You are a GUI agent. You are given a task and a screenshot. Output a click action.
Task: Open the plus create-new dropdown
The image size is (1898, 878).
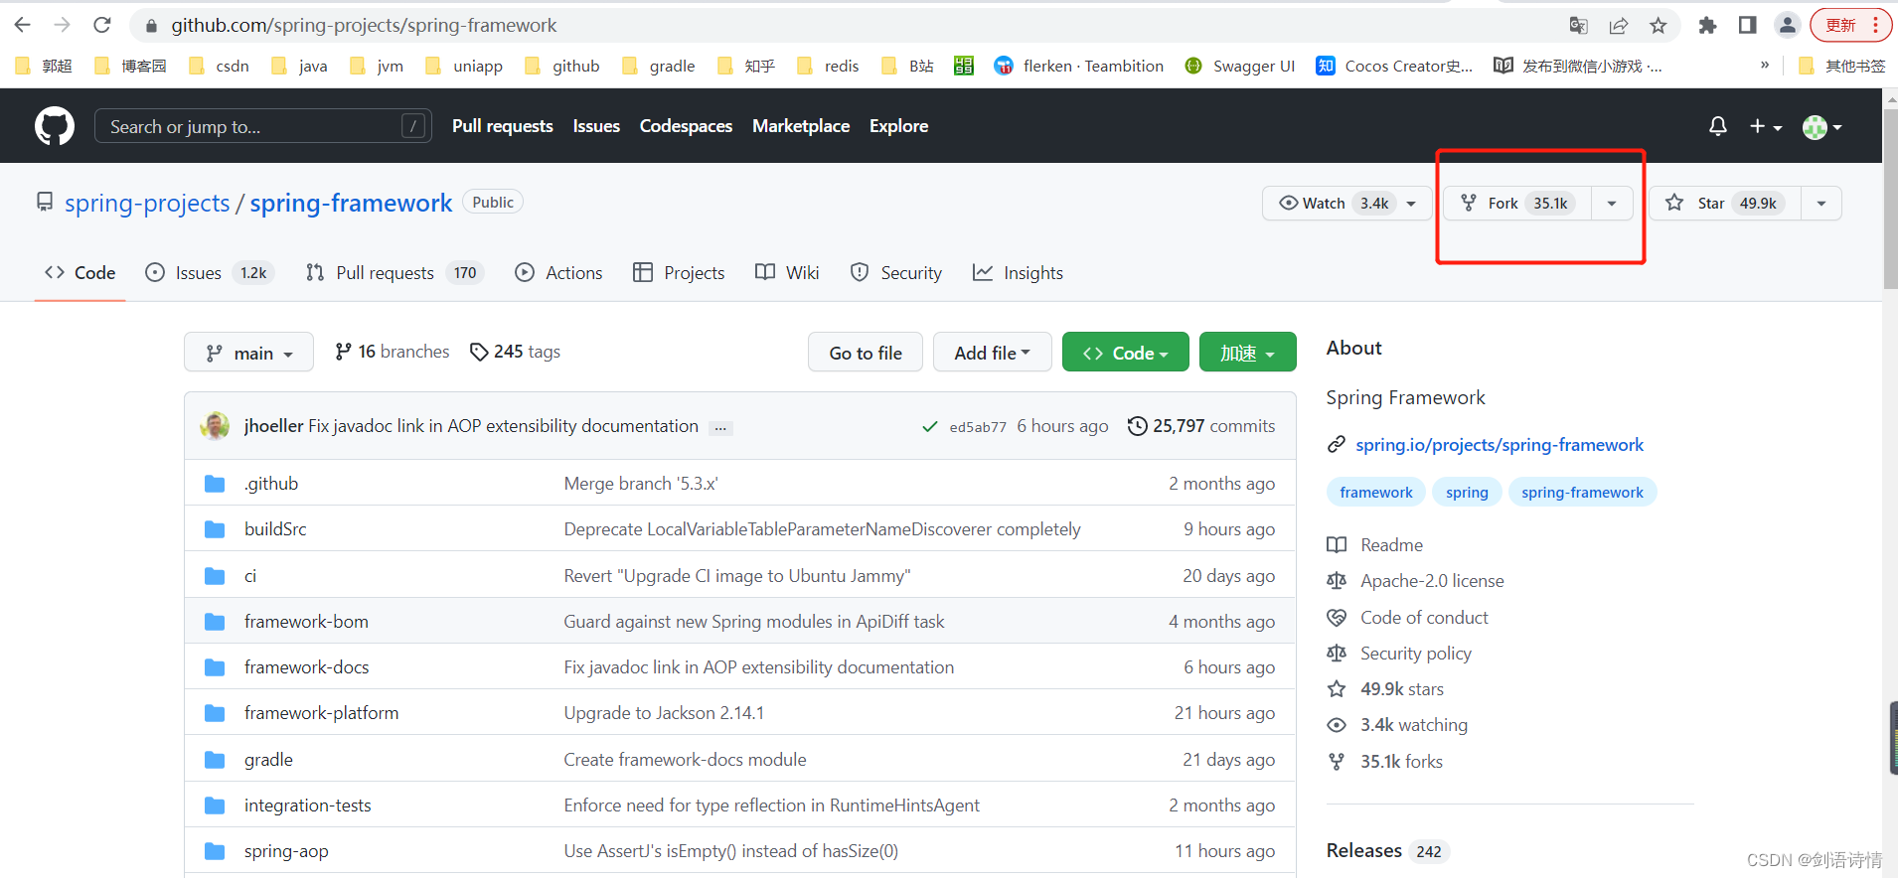click(x=1766, y=126)
